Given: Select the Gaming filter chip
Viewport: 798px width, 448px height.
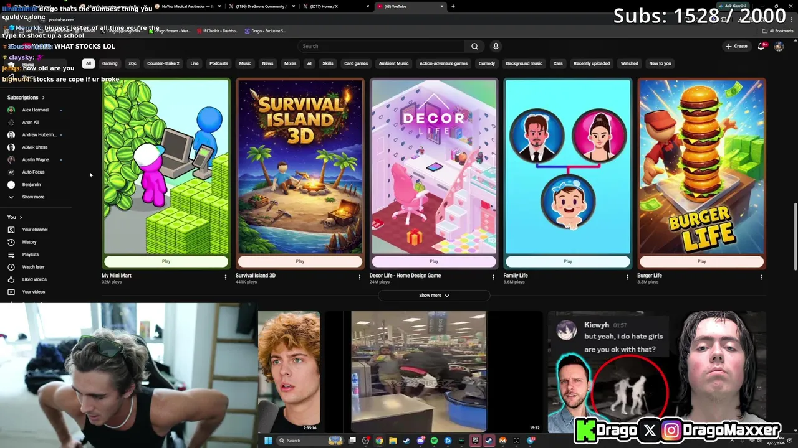Looking at the screenshot, I should [110, 63].
